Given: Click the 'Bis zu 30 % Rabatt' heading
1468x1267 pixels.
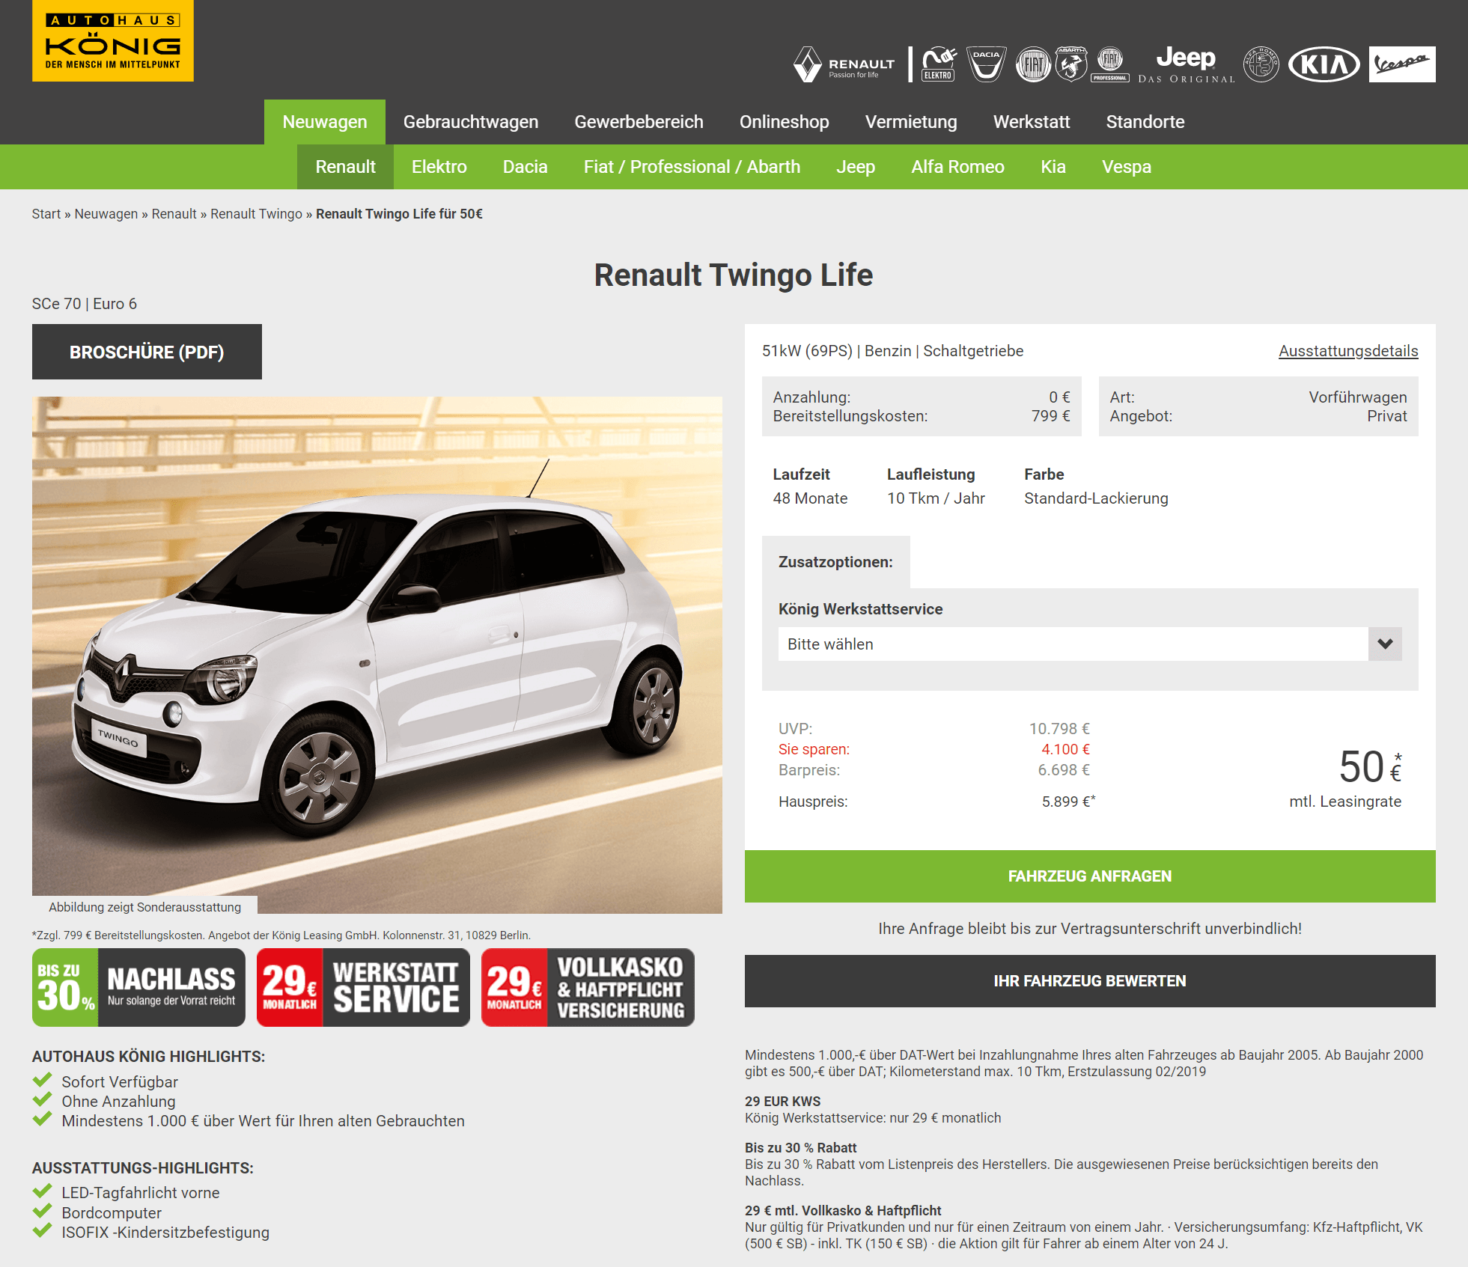Looking at the screenshot, I should pos(800,1148).
